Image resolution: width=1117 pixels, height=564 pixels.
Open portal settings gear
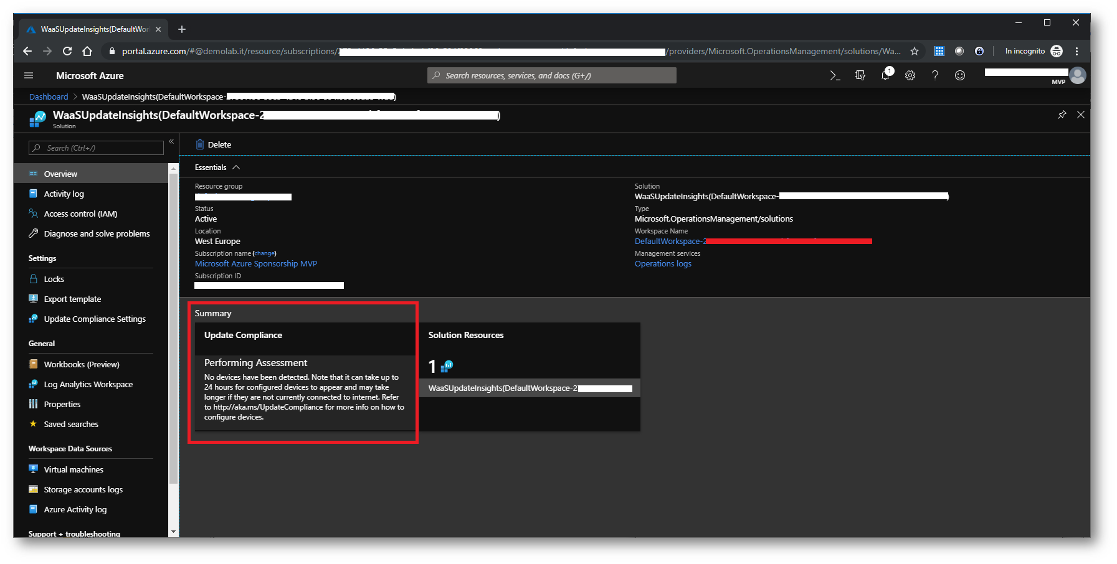910,75
